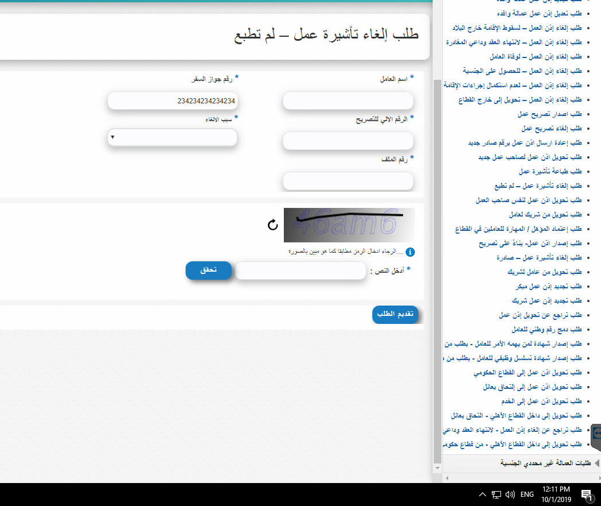Switch the ENG input language indicator
The image size is (601, 506).
pyautogui.click(x=527, y=495)
